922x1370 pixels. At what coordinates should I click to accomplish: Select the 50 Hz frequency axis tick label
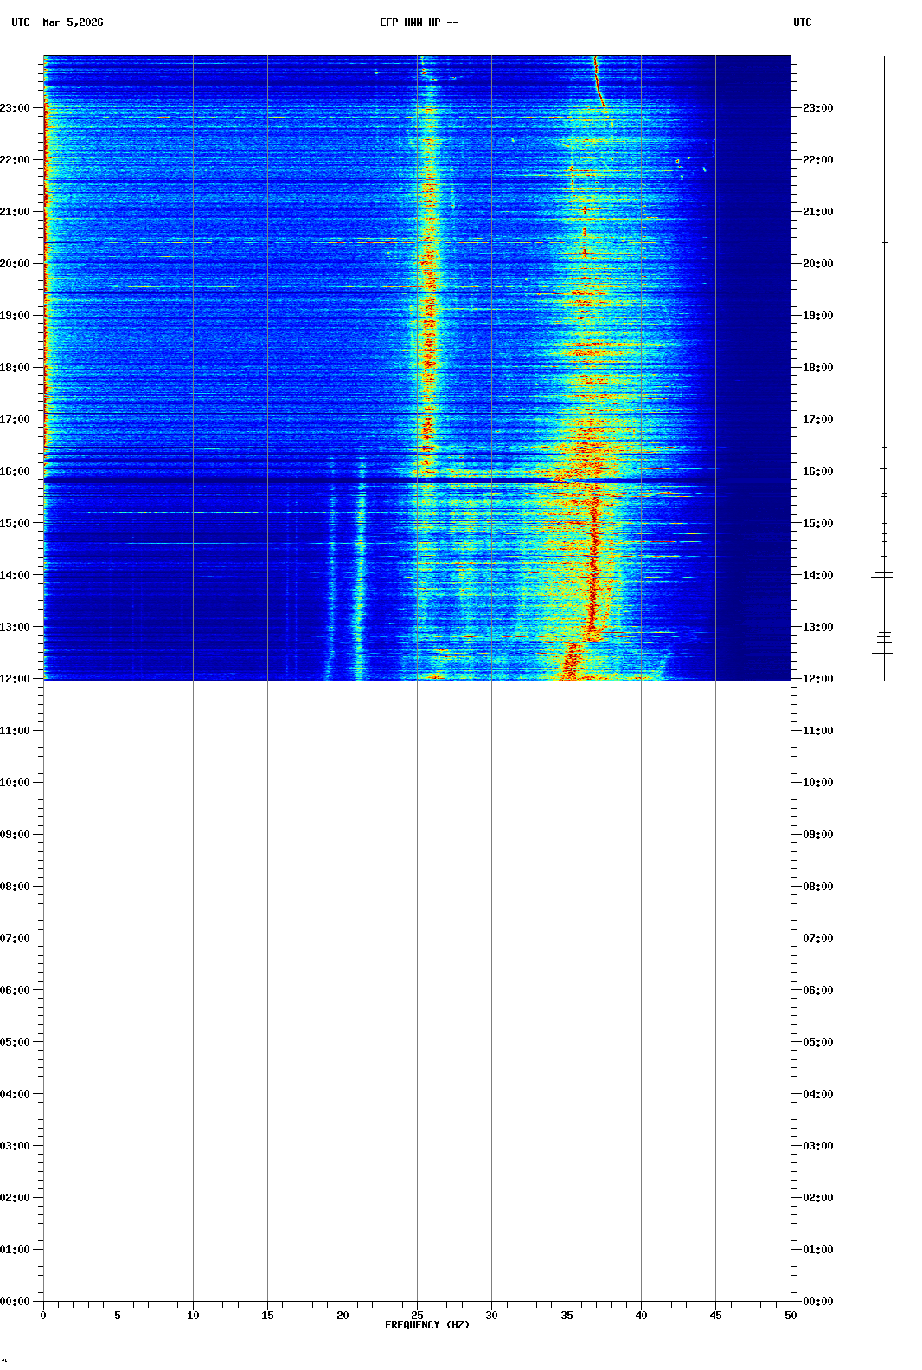pos(791,1316)
